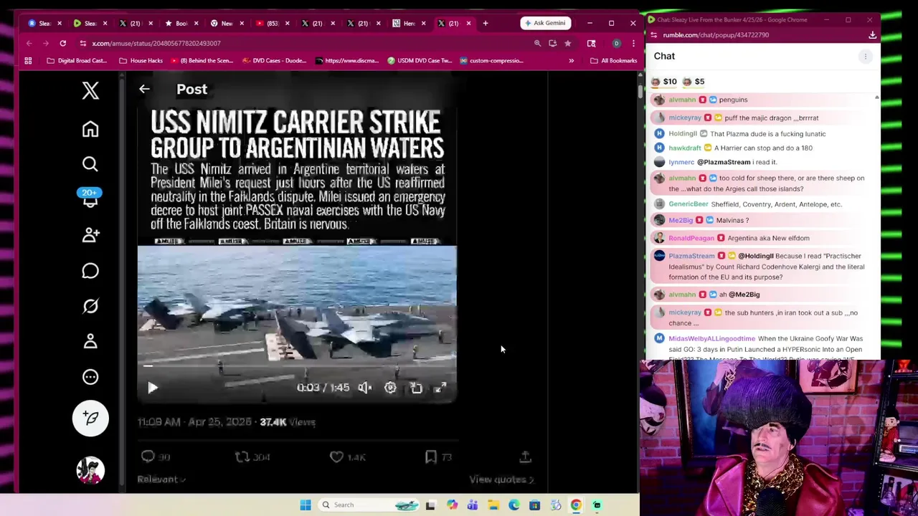The height and width of the screenshot is (516, 918).
Task: Select the $5 rant tier in chat
Action: pyautogui.click(x=694, y=82)
